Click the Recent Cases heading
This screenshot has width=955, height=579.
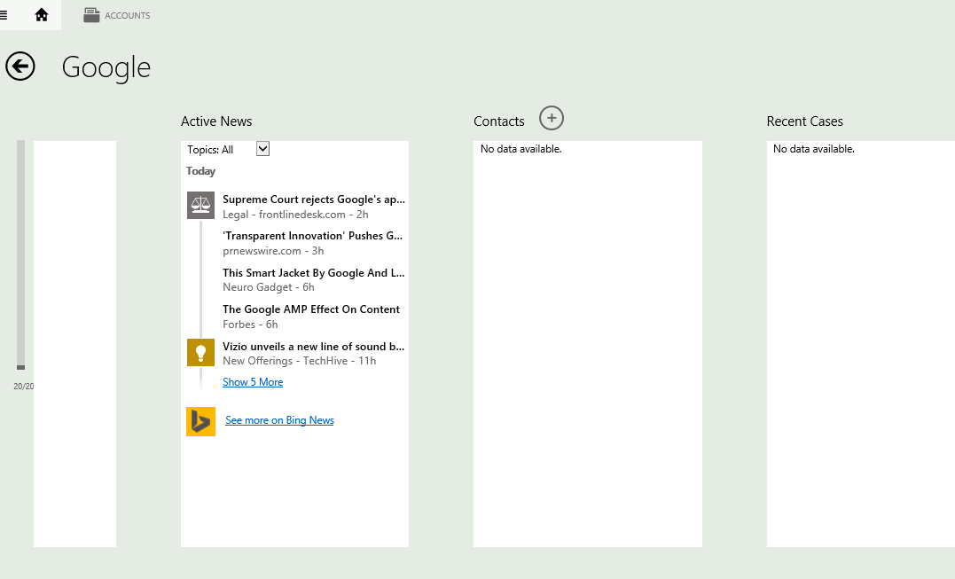[x=804, y=121]
